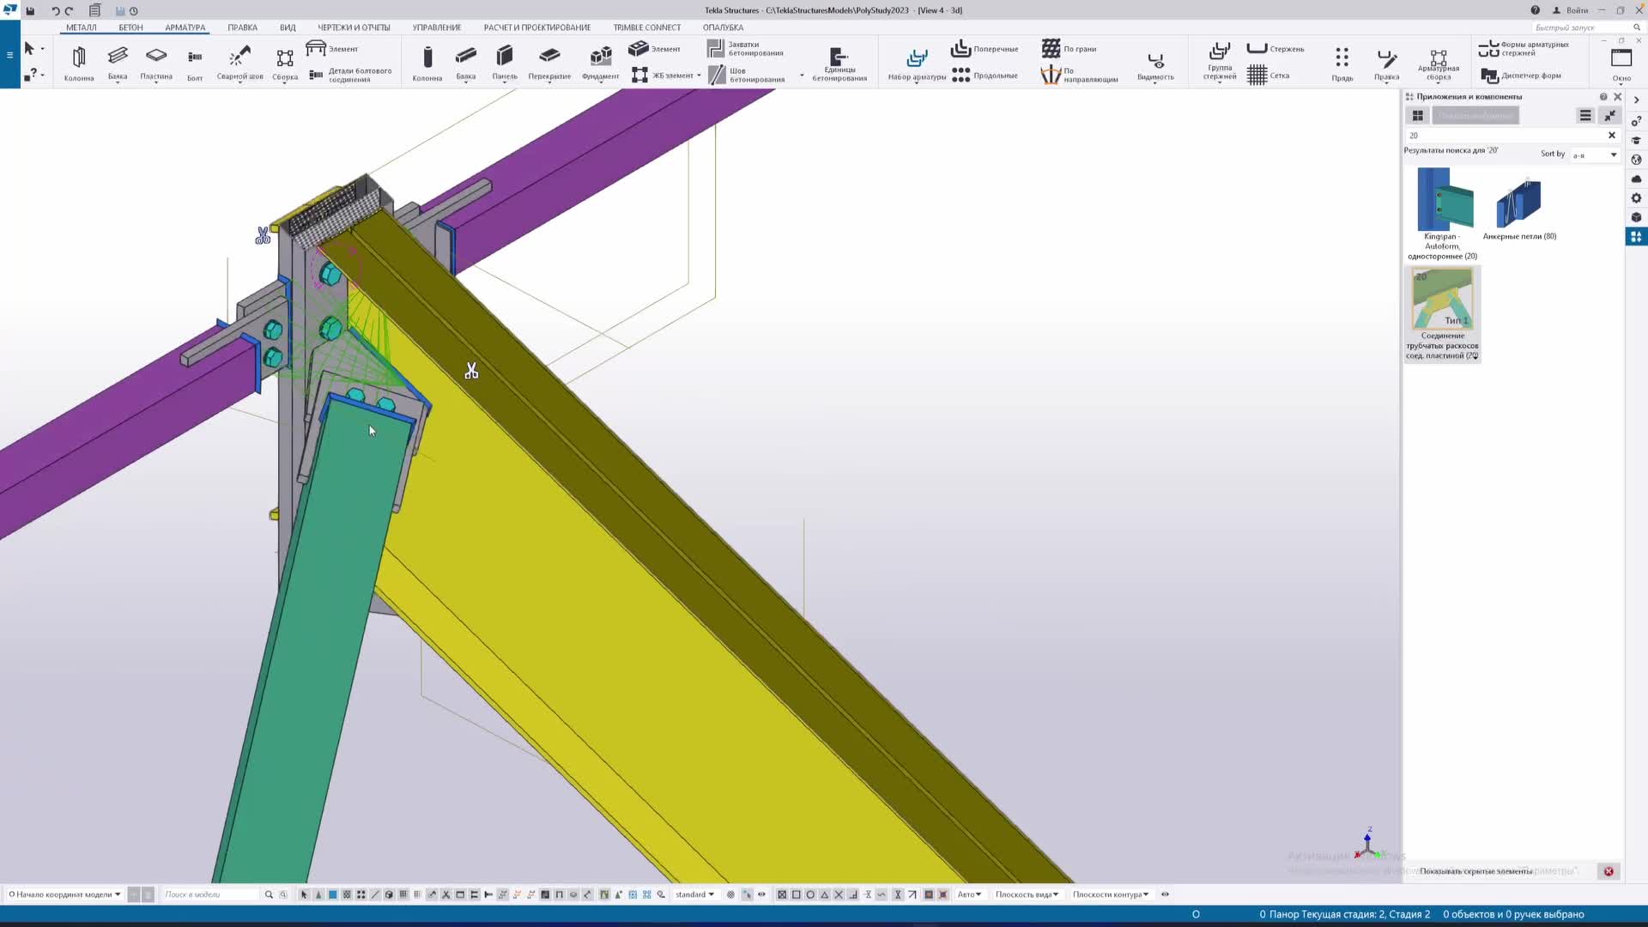
Task: Open the components catalog list menu button
Action: pos(1585,115)
